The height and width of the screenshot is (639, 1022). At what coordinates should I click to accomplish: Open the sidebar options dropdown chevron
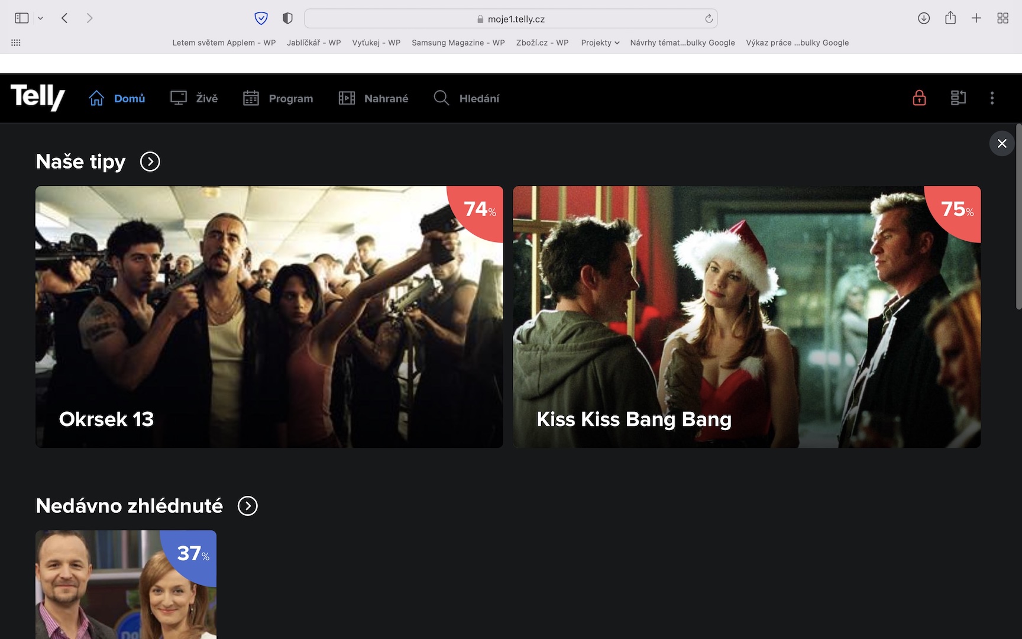40,18
